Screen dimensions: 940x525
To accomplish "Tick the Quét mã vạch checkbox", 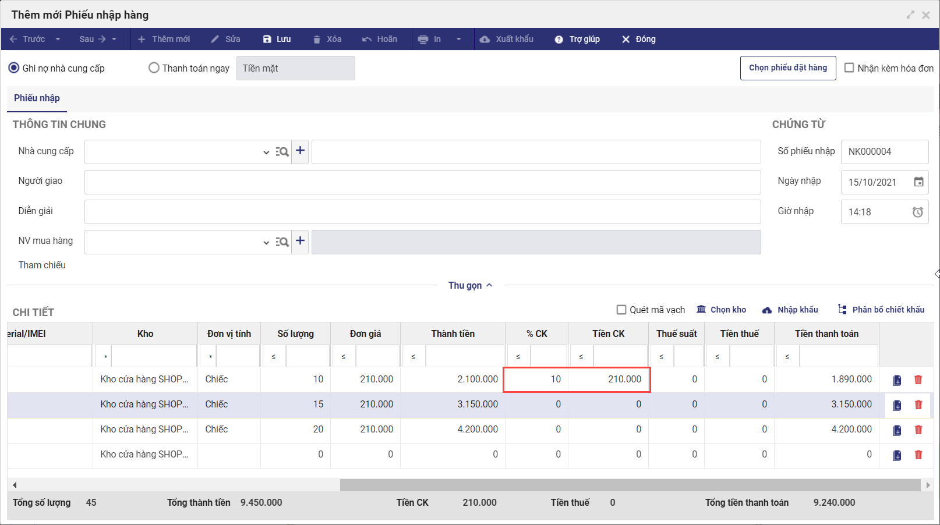I will click(621, 310).
